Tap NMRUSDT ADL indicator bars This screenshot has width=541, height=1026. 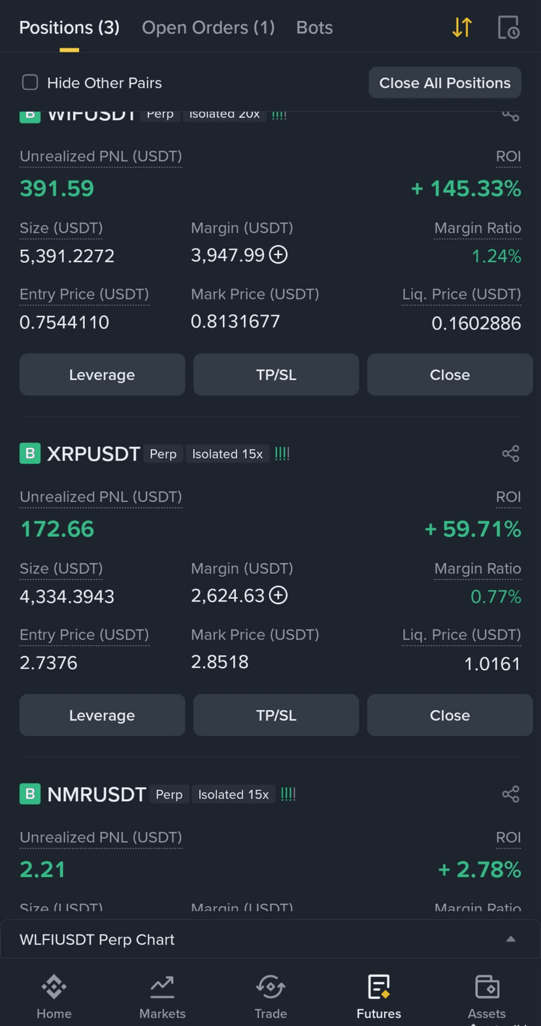pos(288,794)
